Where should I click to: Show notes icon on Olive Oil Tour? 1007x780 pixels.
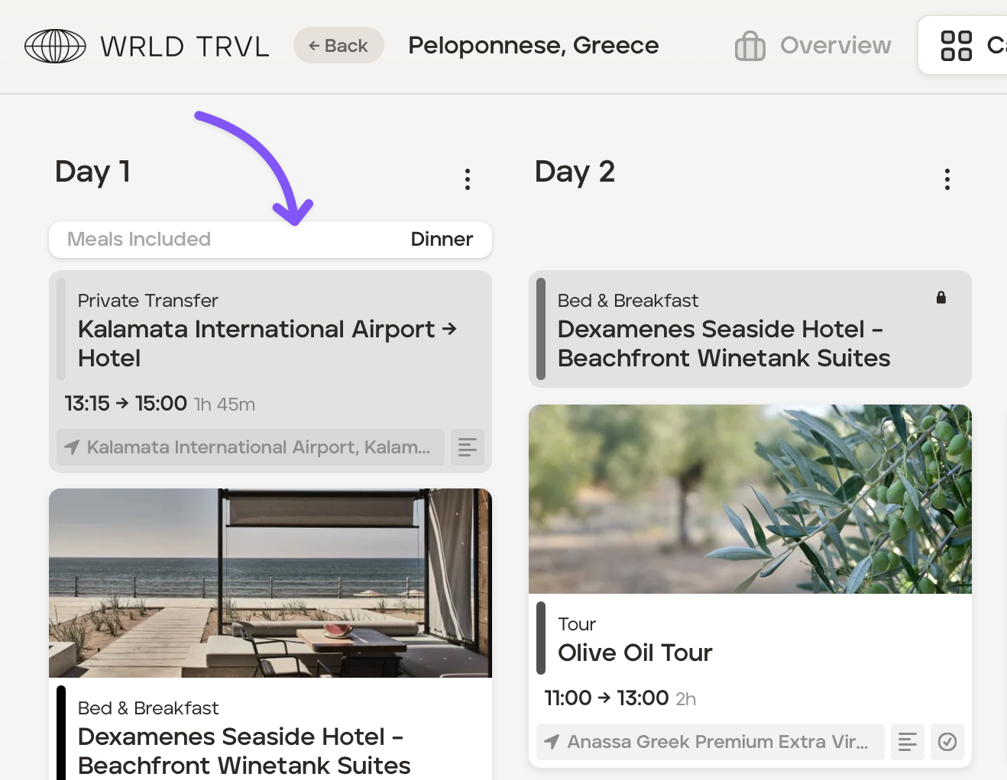(908, 742)
